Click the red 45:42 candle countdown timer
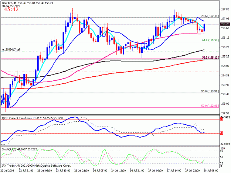This screenshot has height=173, width=231. coord(11,10)
